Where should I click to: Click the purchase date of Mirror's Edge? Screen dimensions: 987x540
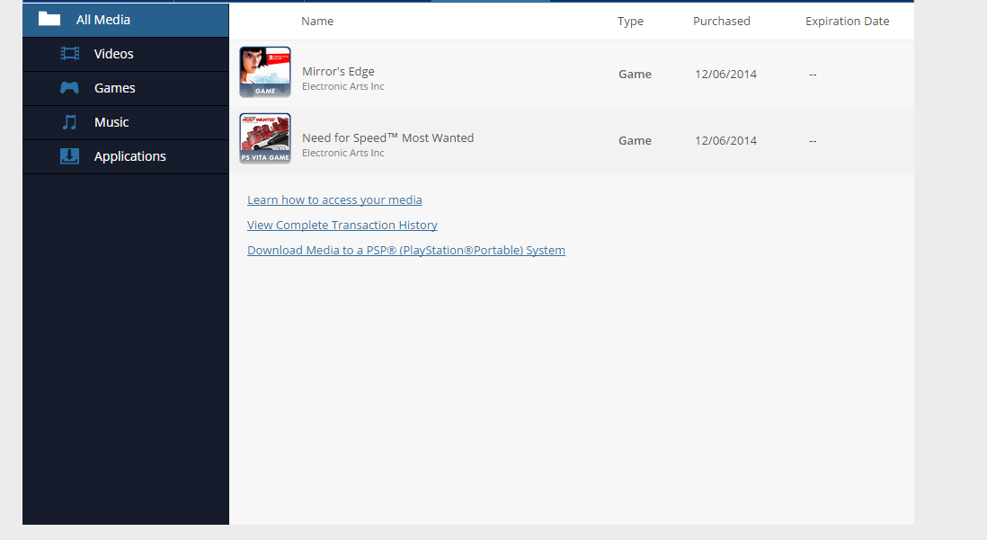(725, 75)
